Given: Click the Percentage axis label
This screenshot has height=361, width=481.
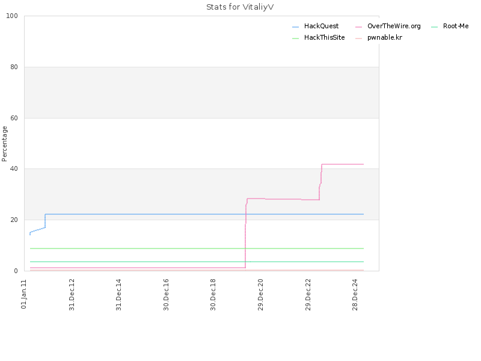Looking at the screenshot, I should click(4, 144).
